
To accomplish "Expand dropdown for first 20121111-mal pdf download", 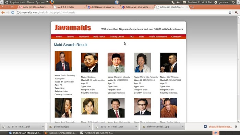I will point(43,126).
